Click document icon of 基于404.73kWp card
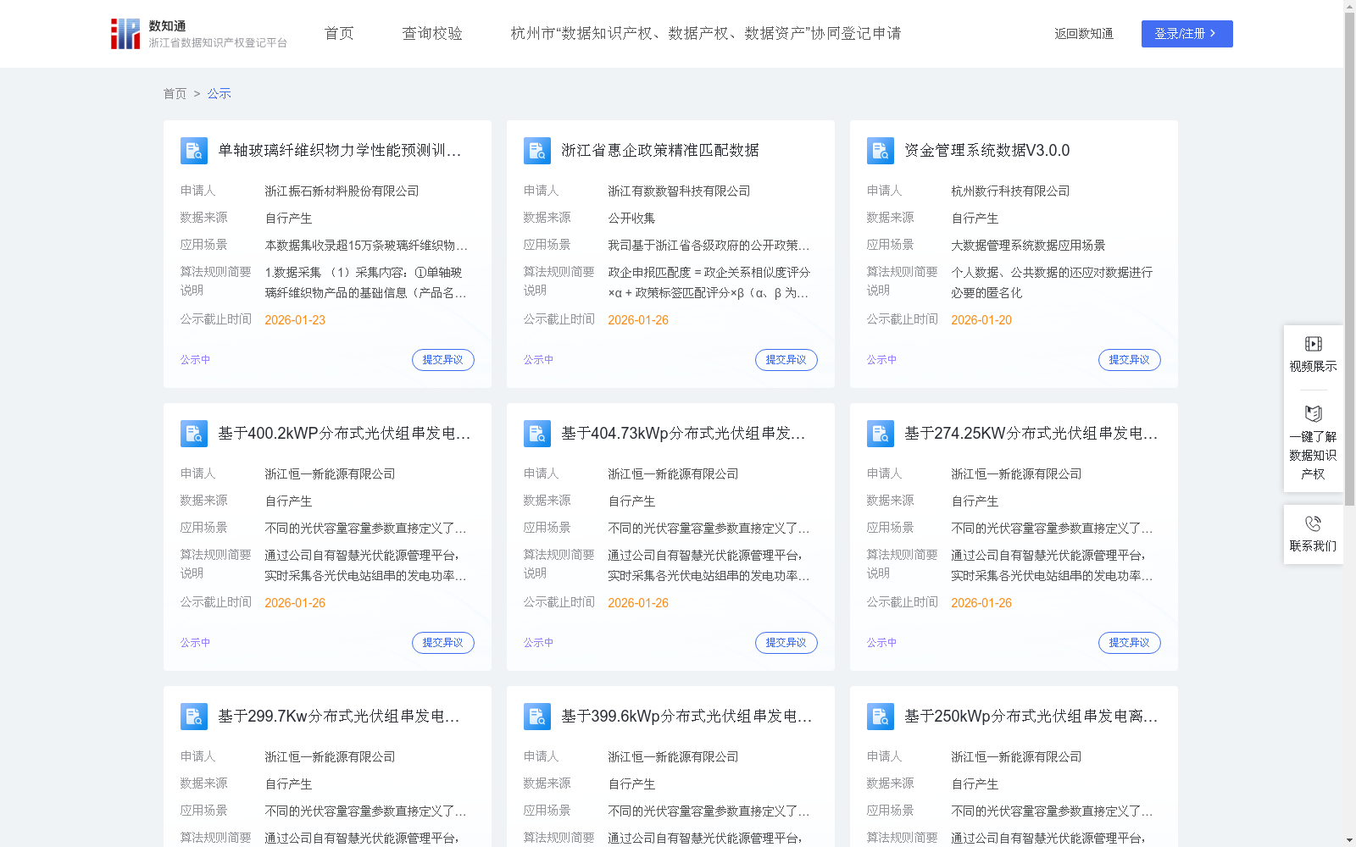This screenshot has width=1356, height=847. pos(537,434)
